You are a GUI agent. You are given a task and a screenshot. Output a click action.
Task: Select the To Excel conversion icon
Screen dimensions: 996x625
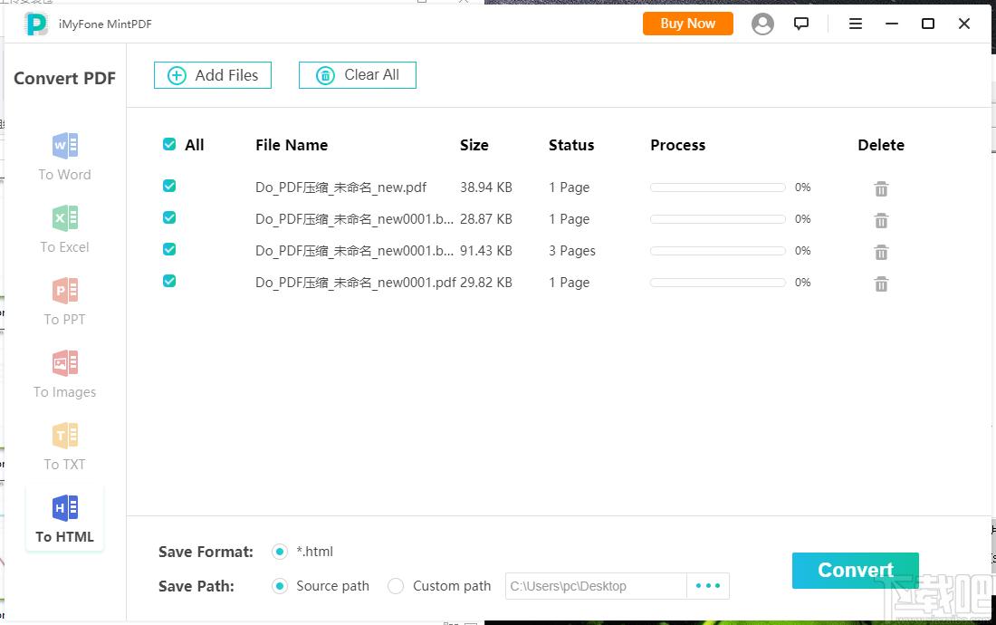click(x=65, y=218)
